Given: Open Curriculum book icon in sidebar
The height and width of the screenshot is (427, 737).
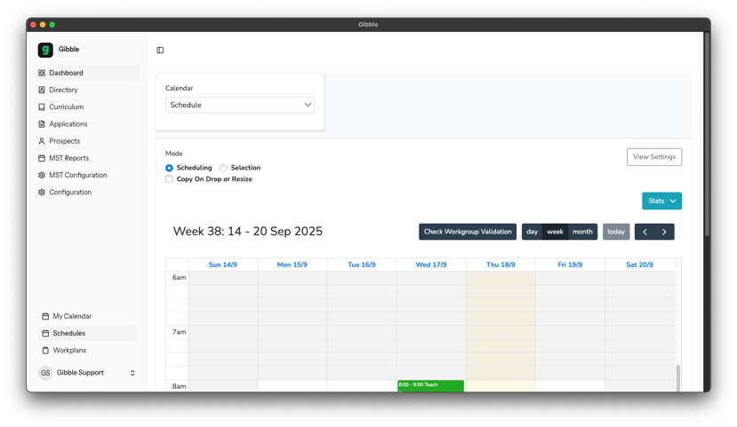Looking at the screenshot, I should [x=42, y=107].
